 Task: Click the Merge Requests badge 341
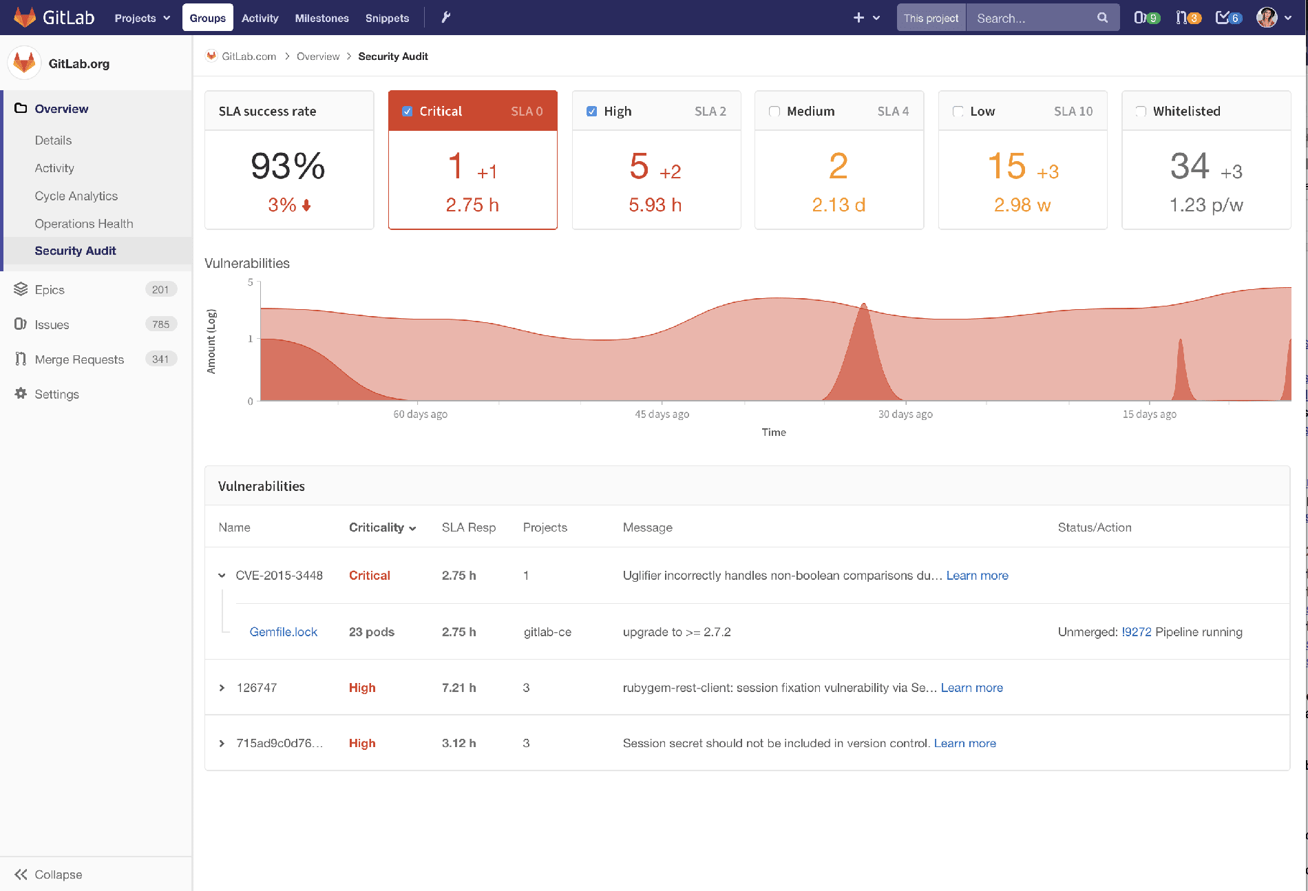point(160,359)
